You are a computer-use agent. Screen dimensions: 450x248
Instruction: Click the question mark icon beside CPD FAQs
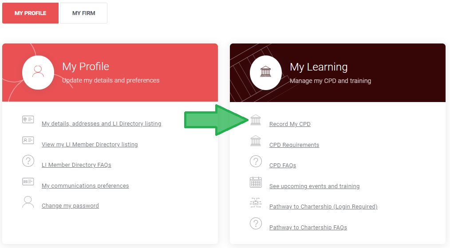(x=256, y=161)
